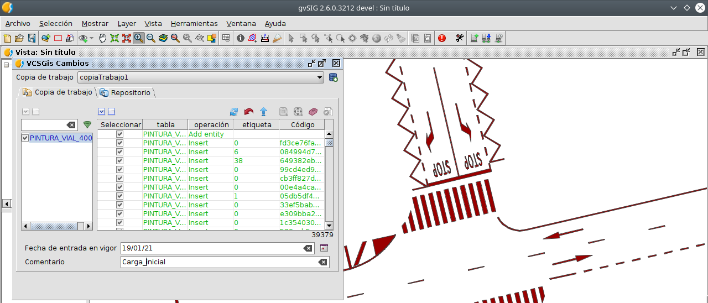
Task: Uncheck the Add entity row checkbox
Action: coord(120,134)
